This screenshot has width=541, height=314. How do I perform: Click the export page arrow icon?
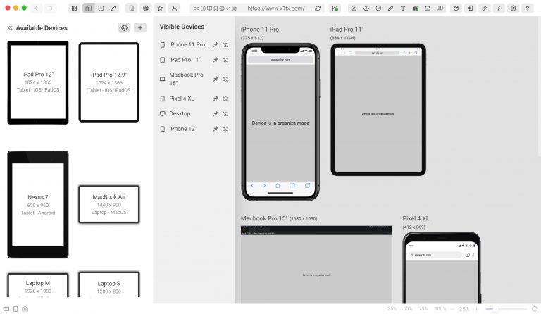tap(471, 8)
